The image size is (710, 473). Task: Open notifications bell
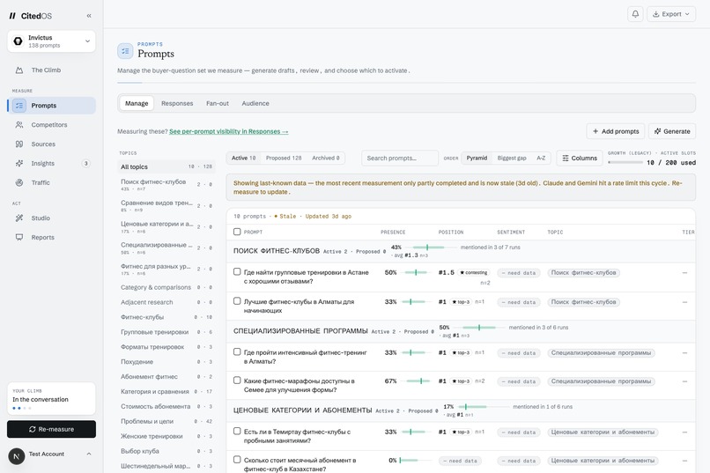click(x=635, y=14)
